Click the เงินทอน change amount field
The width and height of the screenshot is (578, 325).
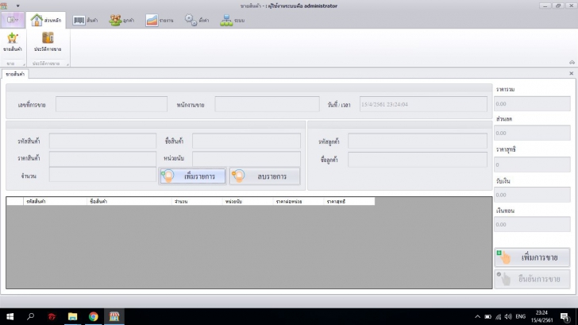tap(532, 224)
